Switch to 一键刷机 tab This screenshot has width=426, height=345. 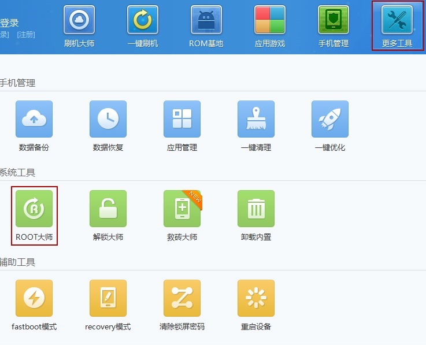[143, 27]
